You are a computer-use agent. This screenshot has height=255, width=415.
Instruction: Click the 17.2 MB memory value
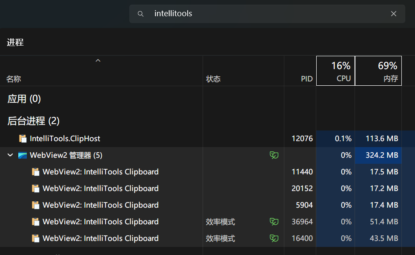pyautogui.click(x=384, y=188)
